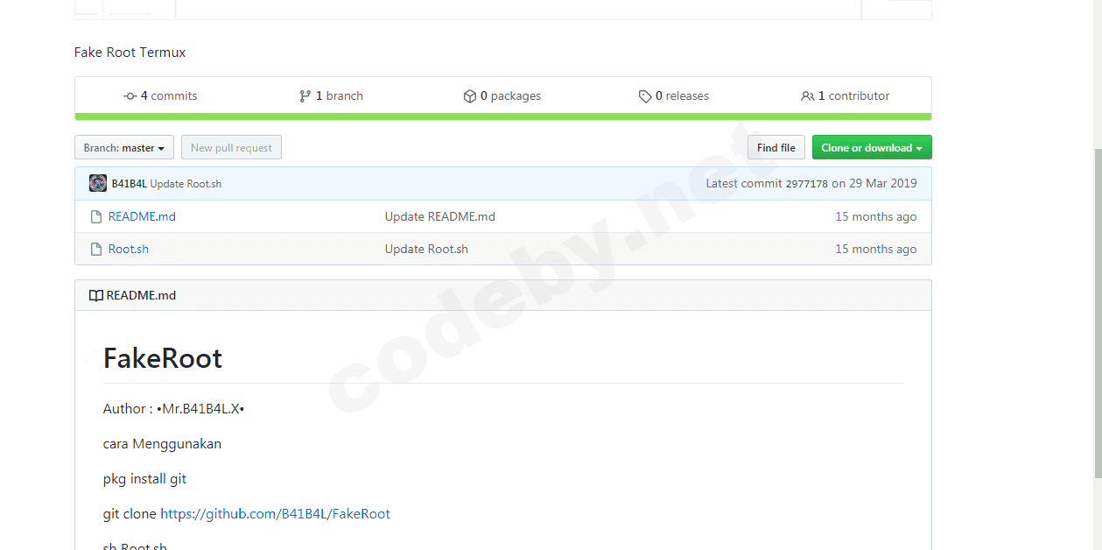View the 1 branch link
Screen dimensions: 1102x550
point(332,96)
